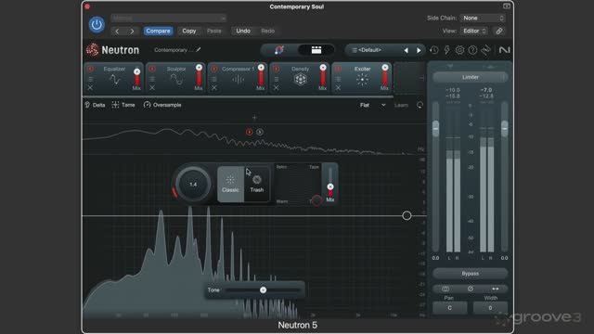Screen dimensions: 594x334
Task: Open the help question mark icon
Action: (x=472, y=50)
